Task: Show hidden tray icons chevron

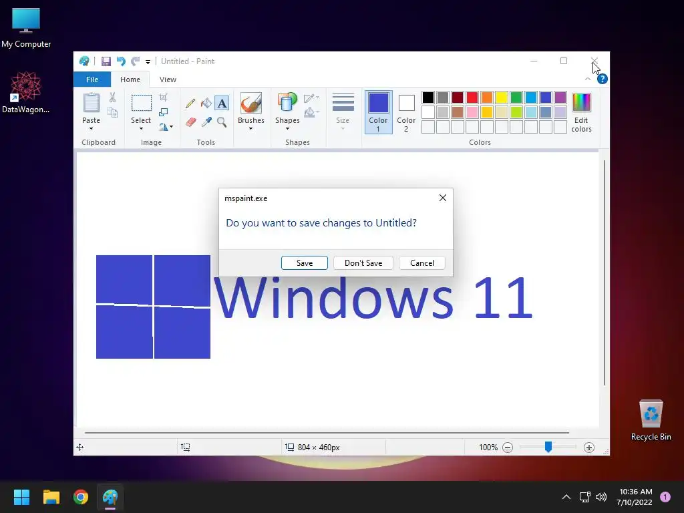Action: pyautogui.click(x=566, y=497)
